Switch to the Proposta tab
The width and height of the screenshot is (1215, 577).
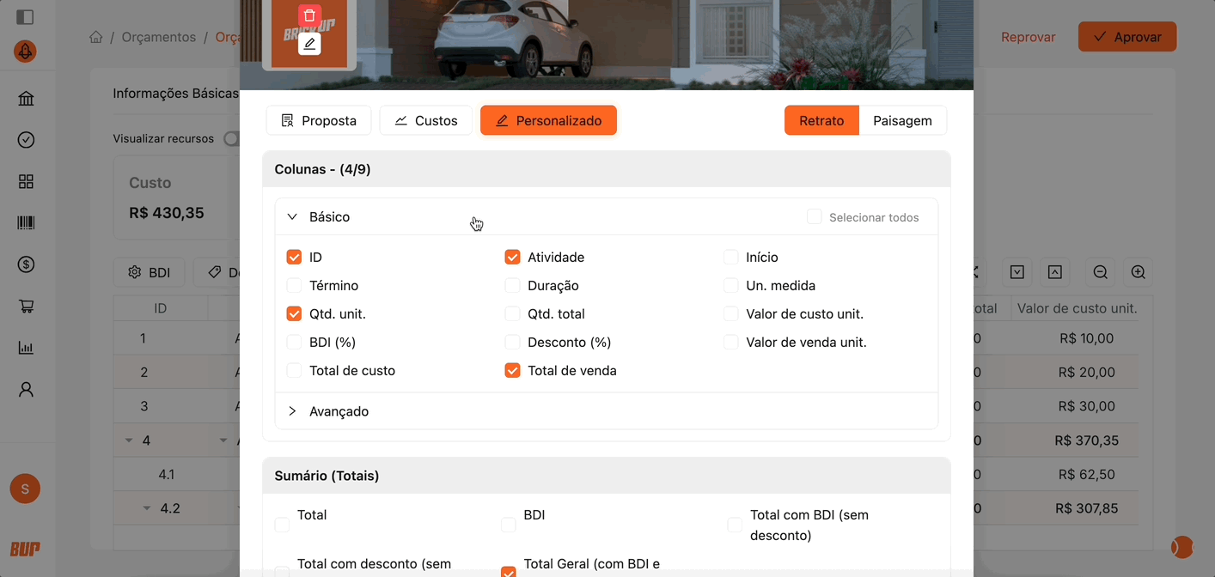[x=319, y=121]
